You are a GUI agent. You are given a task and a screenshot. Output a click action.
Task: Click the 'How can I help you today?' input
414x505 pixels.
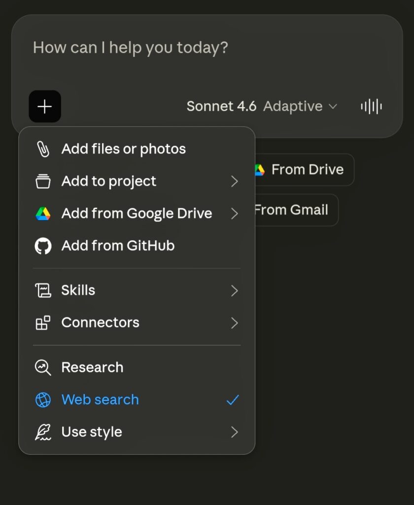(197, 48)
